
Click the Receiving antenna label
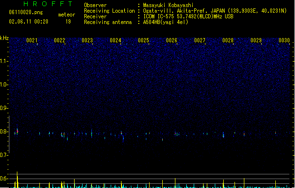click(x=108, y=22)
